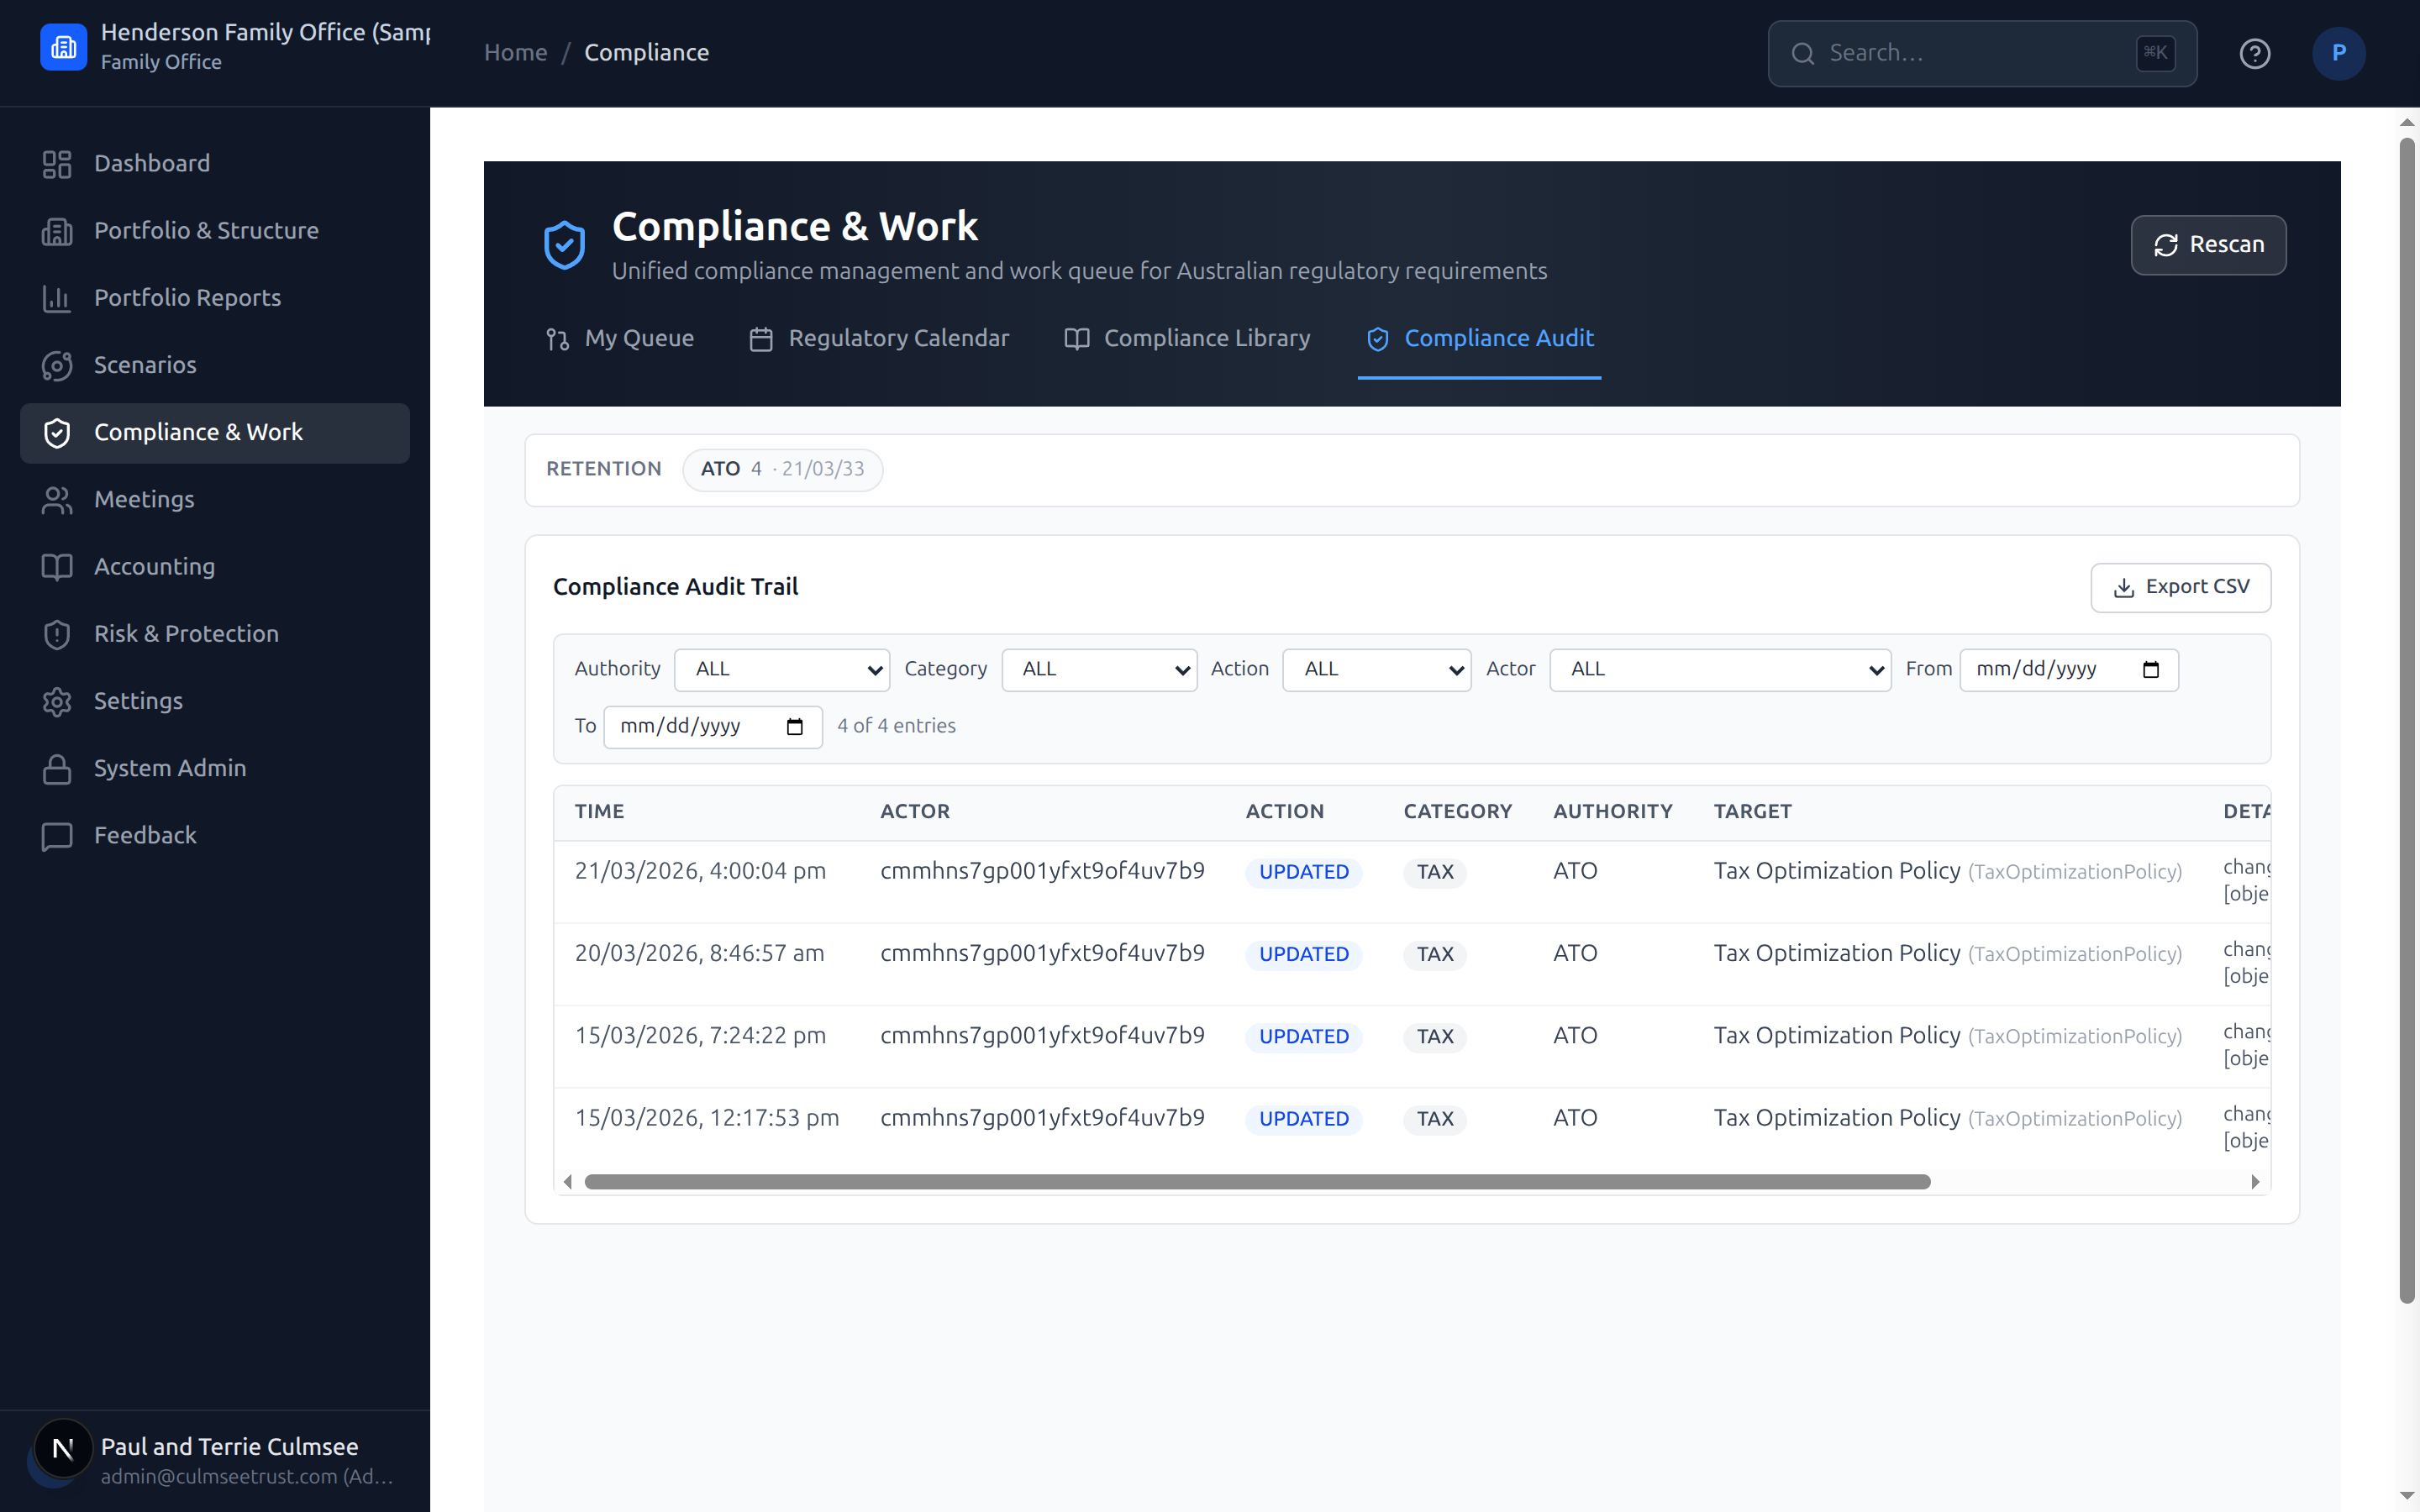Switch to the My Queue tab
The width and height of the screenshot is (2420, 1512).
click(619, 339)
